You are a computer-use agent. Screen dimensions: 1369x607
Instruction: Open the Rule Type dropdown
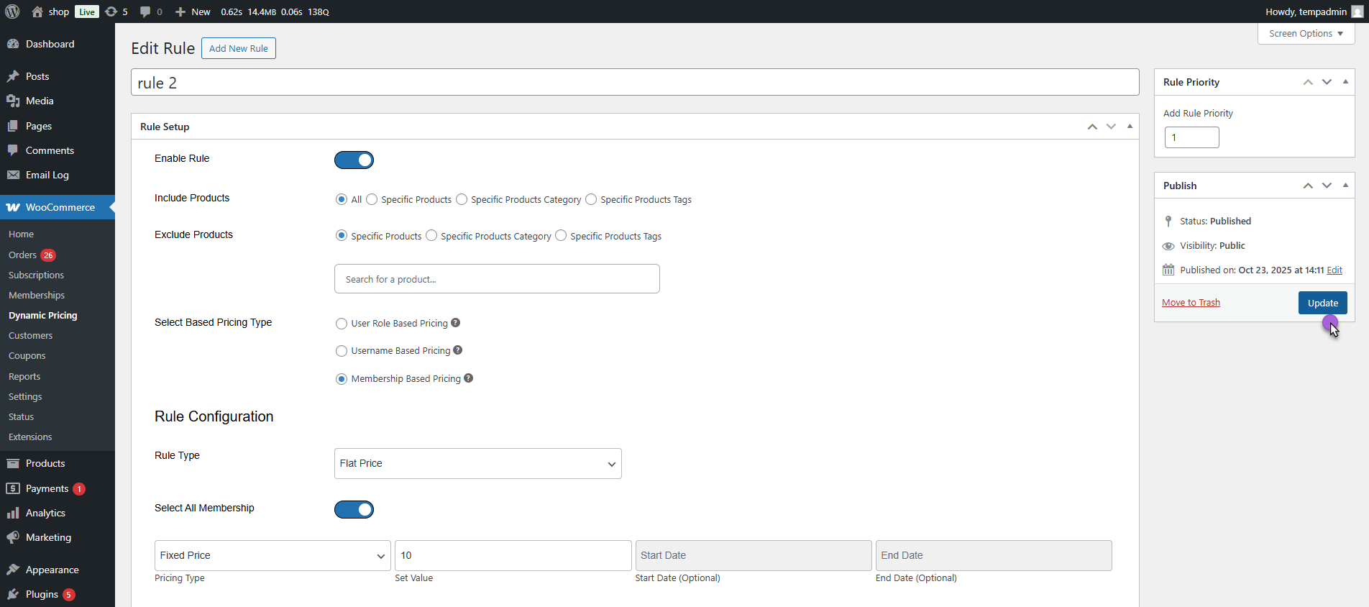click(x=477, y=463)
